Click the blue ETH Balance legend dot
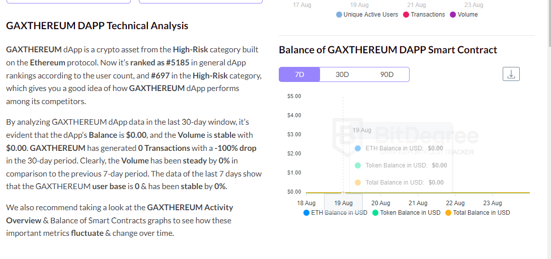Screen dimensions: 551x259 click(x=306, y=213)
